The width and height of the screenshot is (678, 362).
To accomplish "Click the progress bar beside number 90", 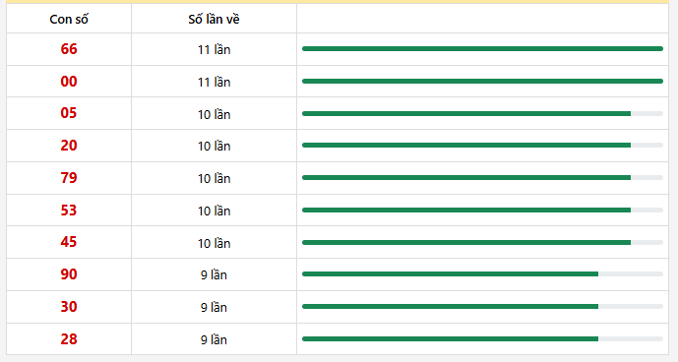I will coord(482,274).
